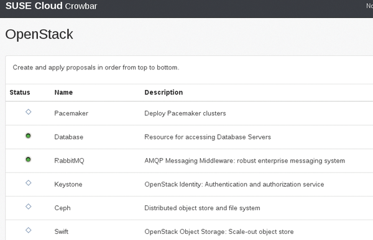The height and width of the screenshot is (240, 373).
Task: Click the green status dot for RabbitMQ
Action: coord(28,159)
